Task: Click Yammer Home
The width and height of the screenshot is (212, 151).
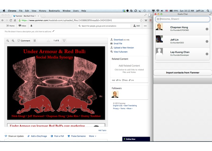Action: 10,26
